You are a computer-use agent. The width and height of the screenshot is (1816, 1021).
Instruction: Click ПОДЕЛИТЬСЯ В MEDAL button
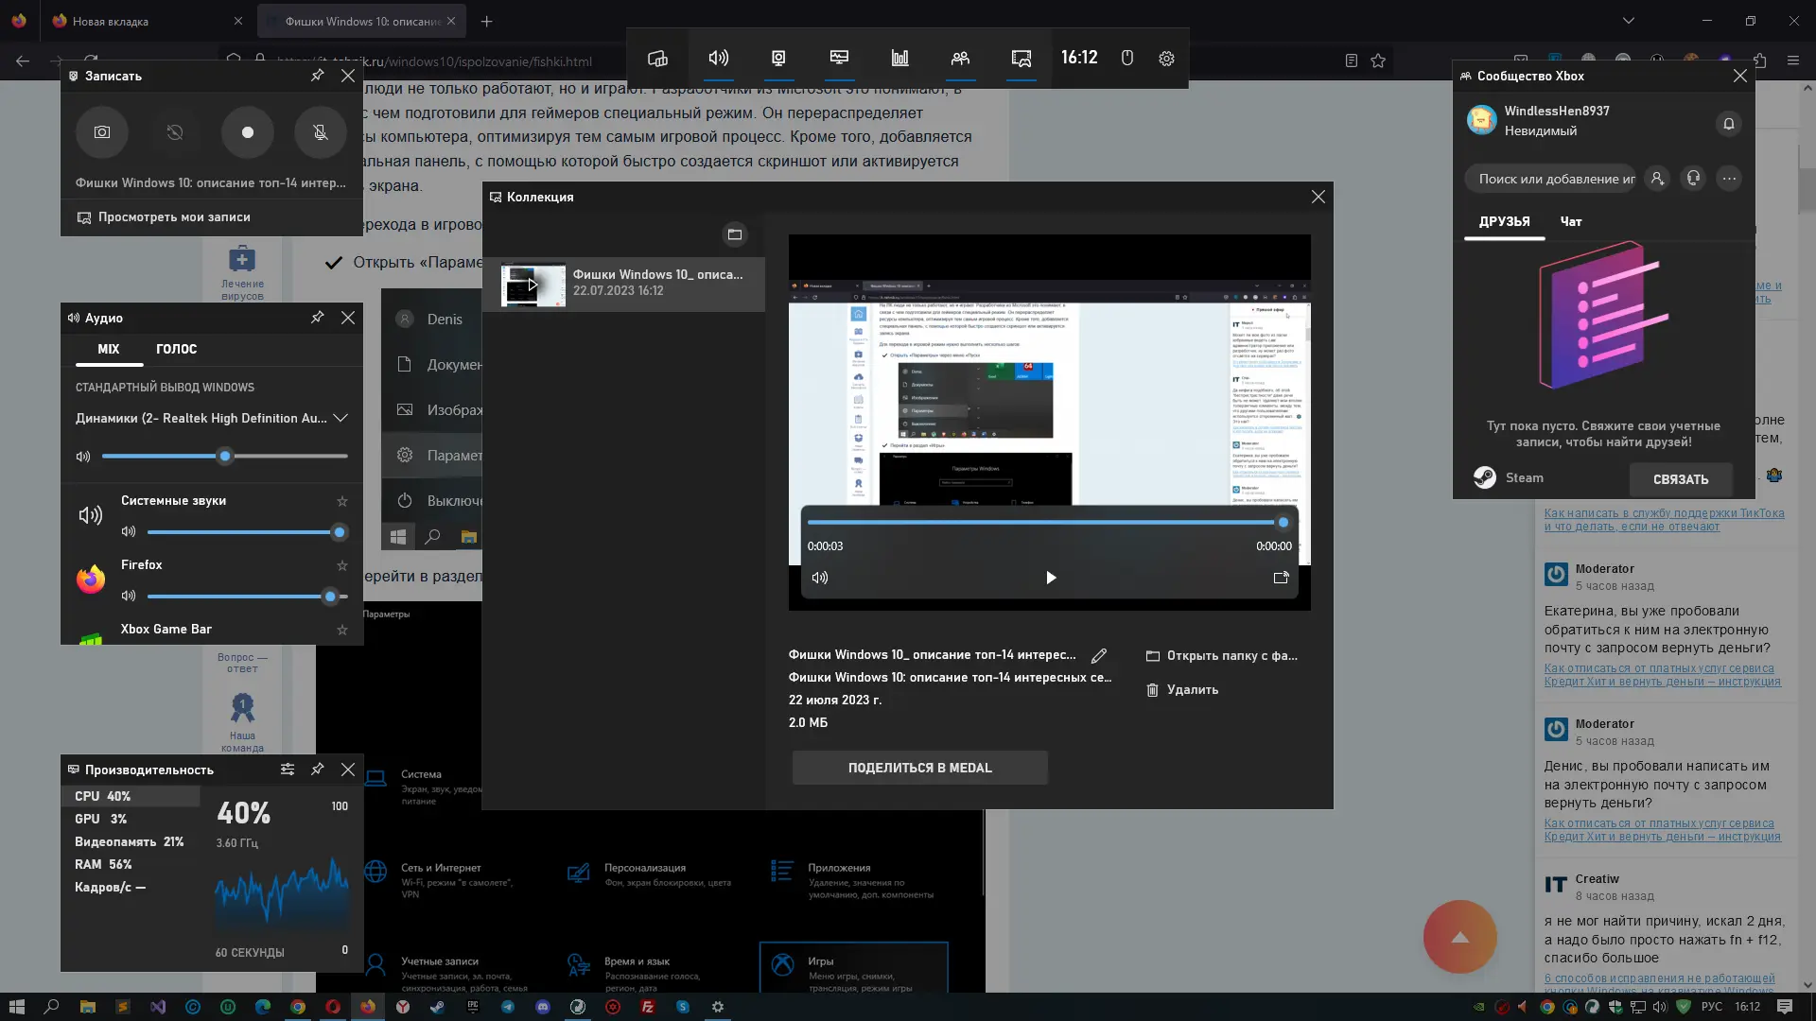(x=920, y=768)
